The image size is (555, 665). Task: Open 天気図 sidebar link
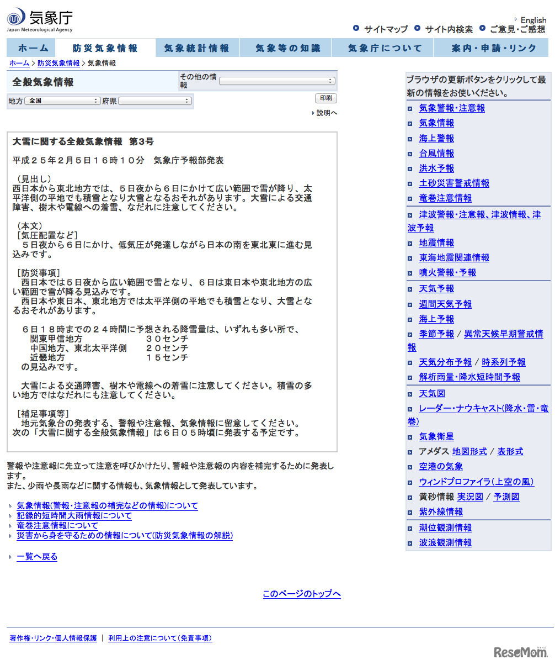[x=432, y=394]
